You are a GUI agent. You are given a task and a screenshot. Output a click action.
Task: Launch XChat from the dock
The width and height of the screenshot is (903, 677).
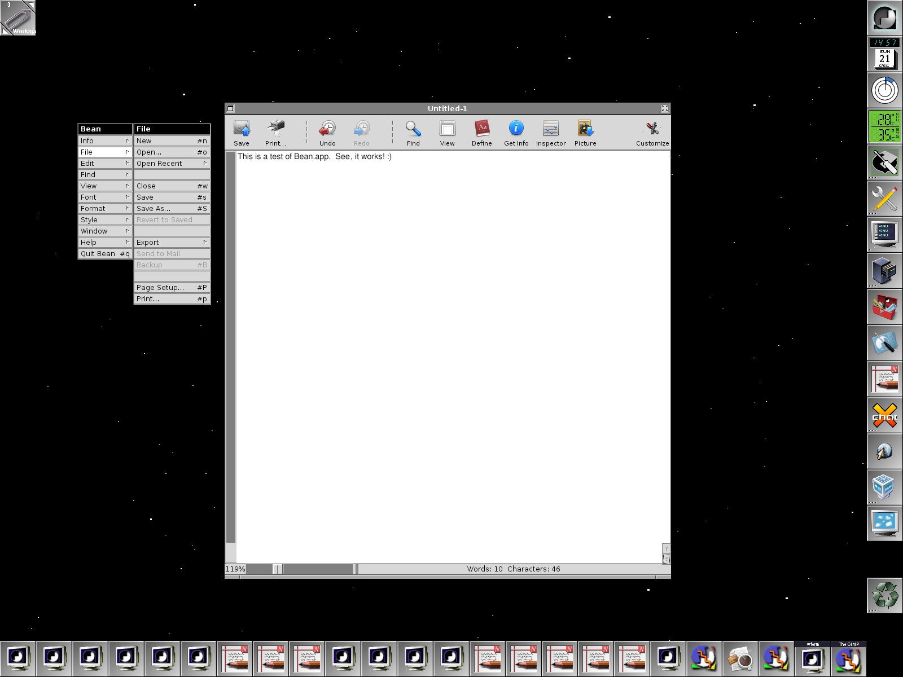885,415
